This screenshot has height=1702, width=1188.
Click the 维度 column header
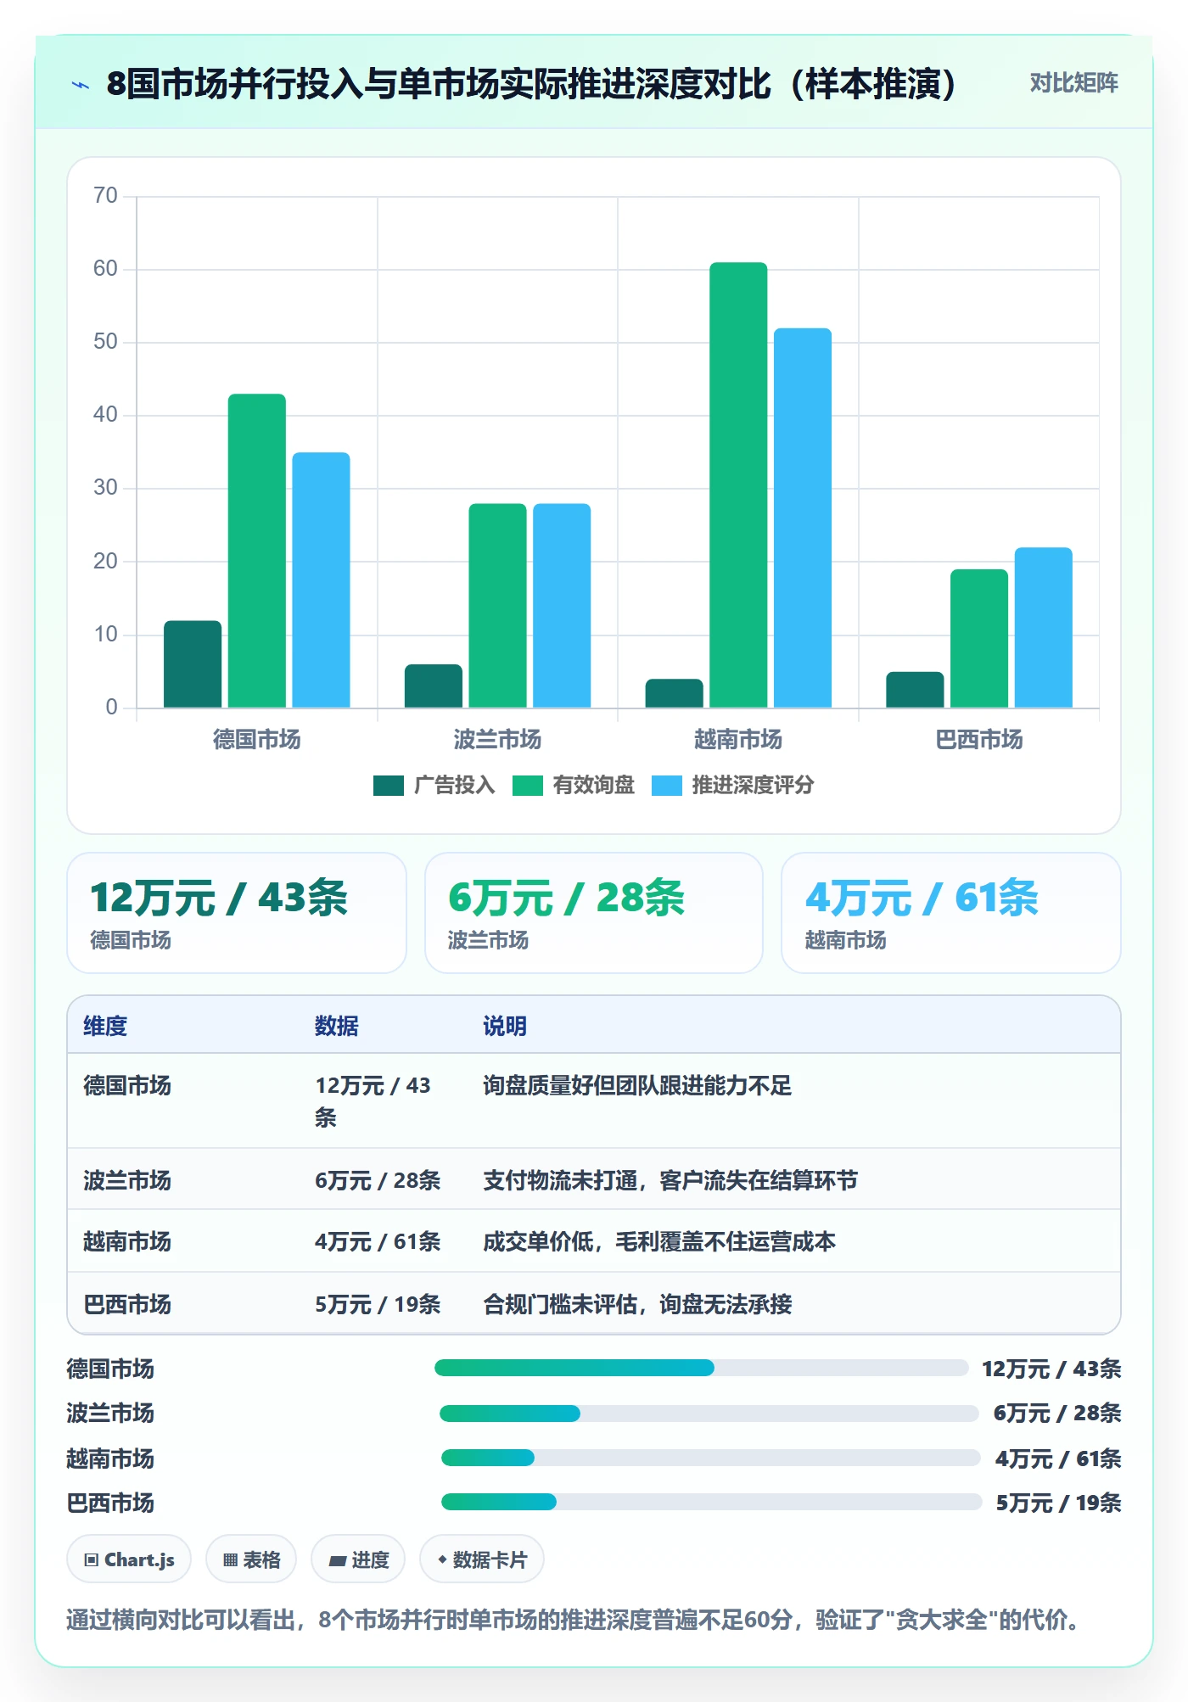pyautogui.click(x=105, y=1026)
